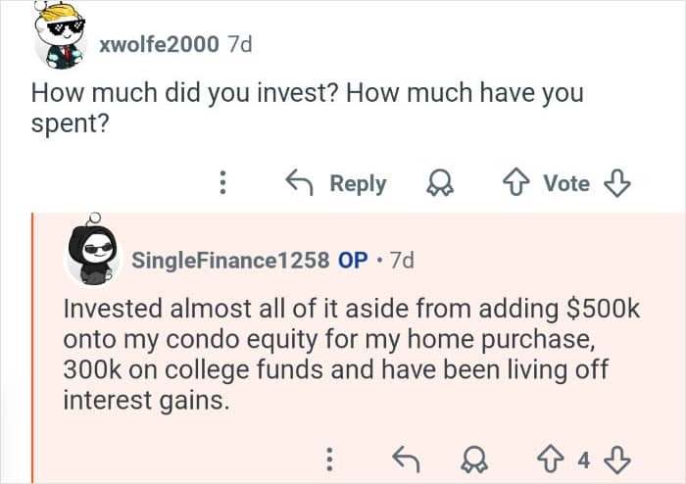Click the vote count 4 on the reply
The image size is (686, 484).
(x=584, y=459)
